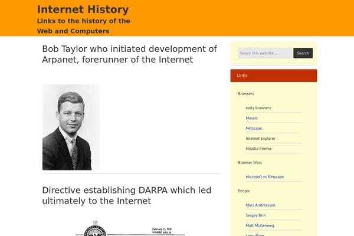Open the Browser Wars category

250,162
